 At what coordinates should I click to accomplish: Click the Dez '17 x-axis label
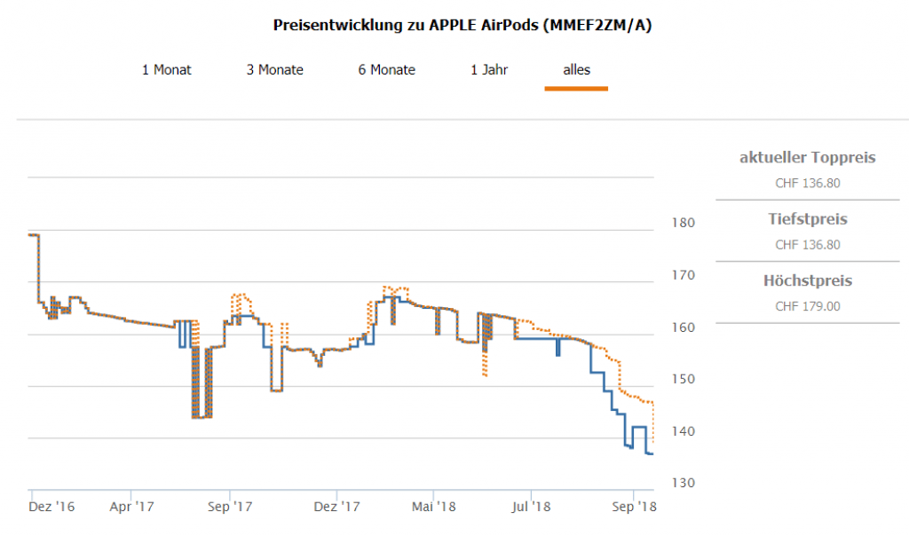337,507
